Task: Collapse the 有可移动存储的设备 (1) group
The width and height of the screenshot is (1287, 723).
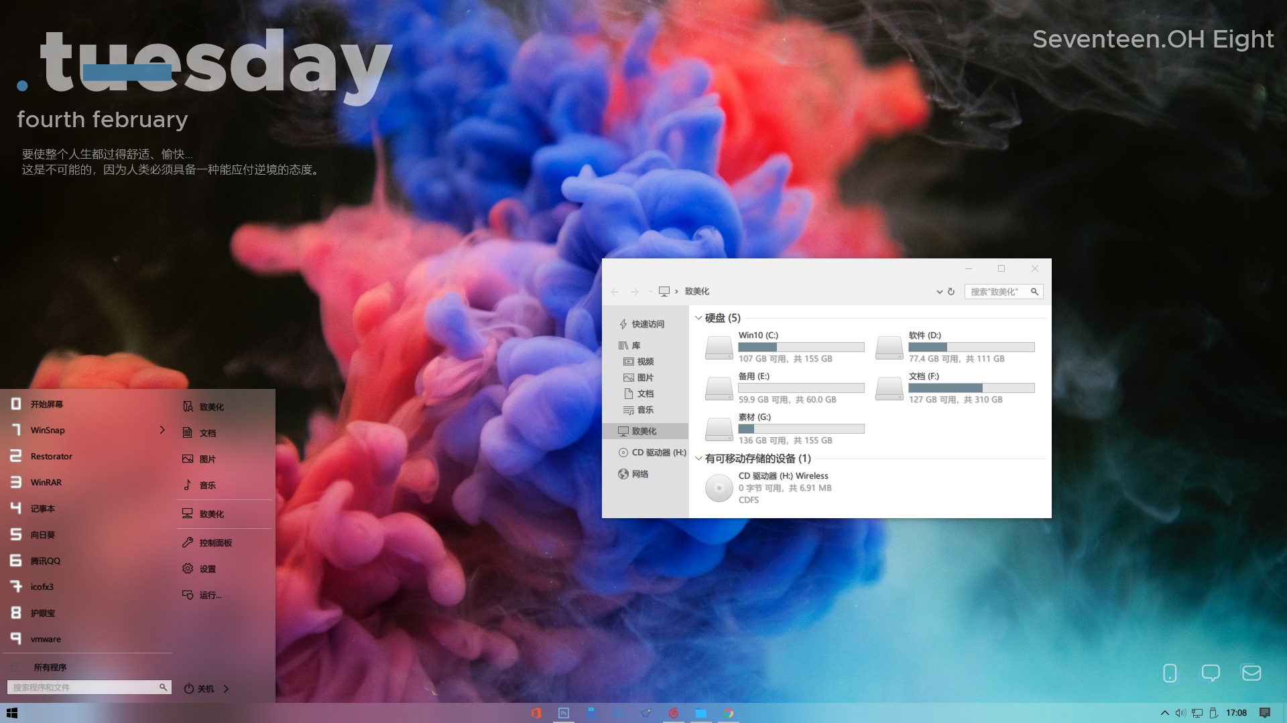Action: pos(698,459)
